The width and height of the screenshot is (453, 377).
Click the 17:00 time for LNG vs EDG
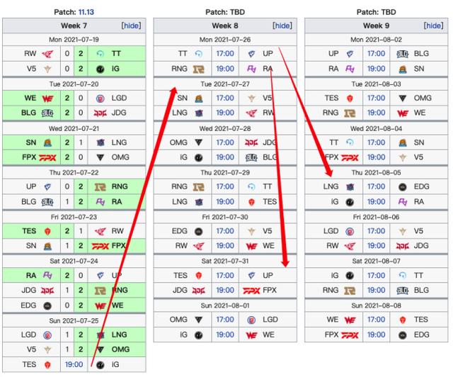pyautogui.click(x=376, y=186)
